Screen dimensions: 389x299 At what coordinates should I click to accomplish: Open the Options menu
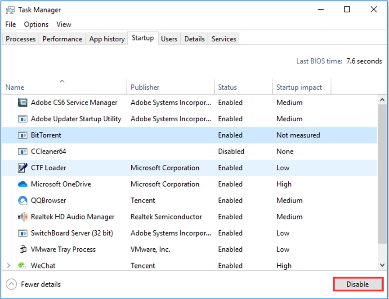tap(36, 25)
